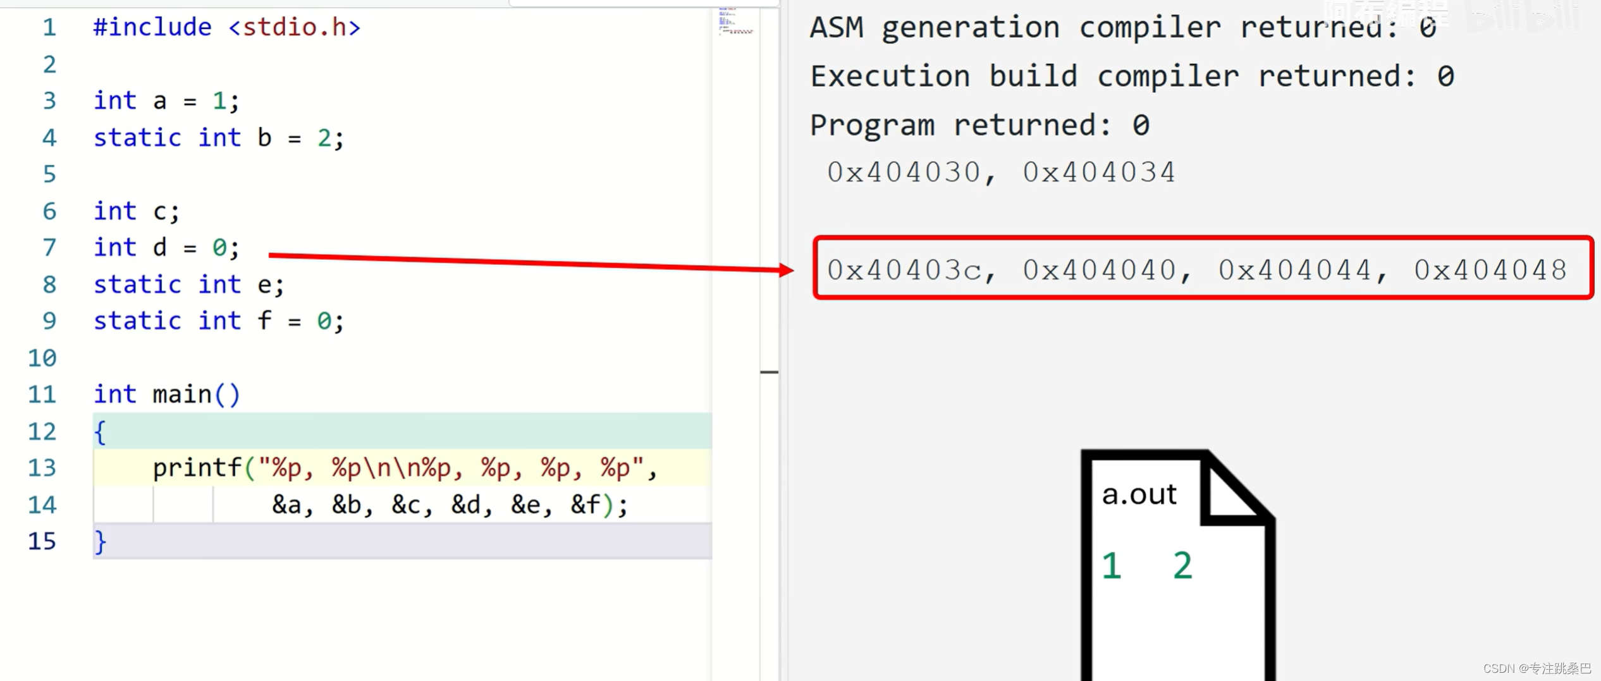Click the editor scrollbar position marker
Screen dimensions: 1601x681
click(769, 372)
